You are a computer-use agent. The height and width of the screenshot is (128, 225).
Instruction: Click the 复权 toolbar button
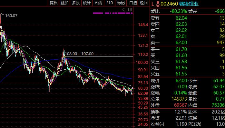(54, 3)
